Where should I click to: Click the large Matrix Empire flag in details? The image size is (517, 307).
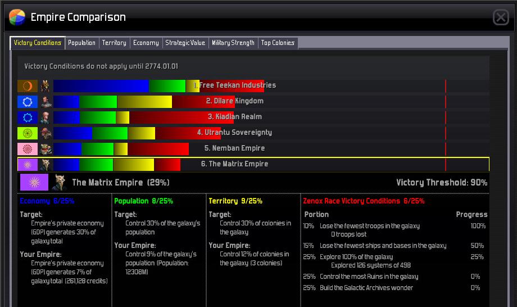tap(34, 182)
